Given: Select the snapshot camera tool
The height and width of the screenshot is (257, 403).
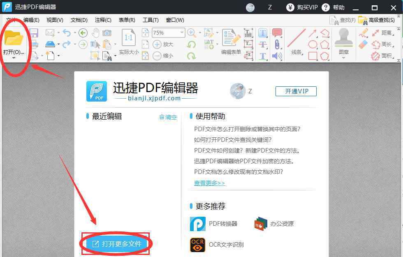Looking at the screenshot, I should click(x=107, y=33).
